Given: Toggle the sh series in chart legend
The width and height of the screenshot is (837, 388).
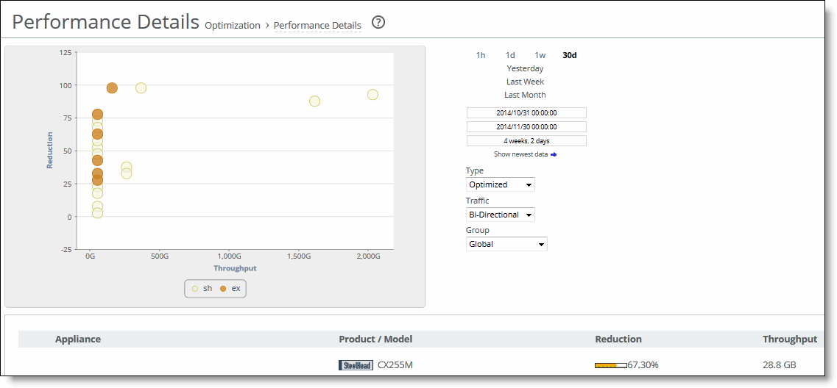Looking at the screenshot, I should click(202, 289).
